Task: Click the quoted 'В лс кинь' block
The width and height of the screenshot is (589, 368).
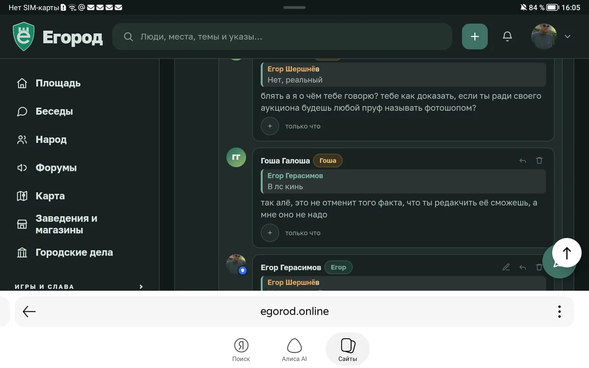Action: pyautogui.click(x=404, y=181)
